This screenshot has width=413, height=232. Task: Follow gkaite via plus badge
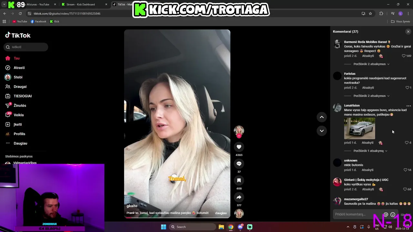239,136
